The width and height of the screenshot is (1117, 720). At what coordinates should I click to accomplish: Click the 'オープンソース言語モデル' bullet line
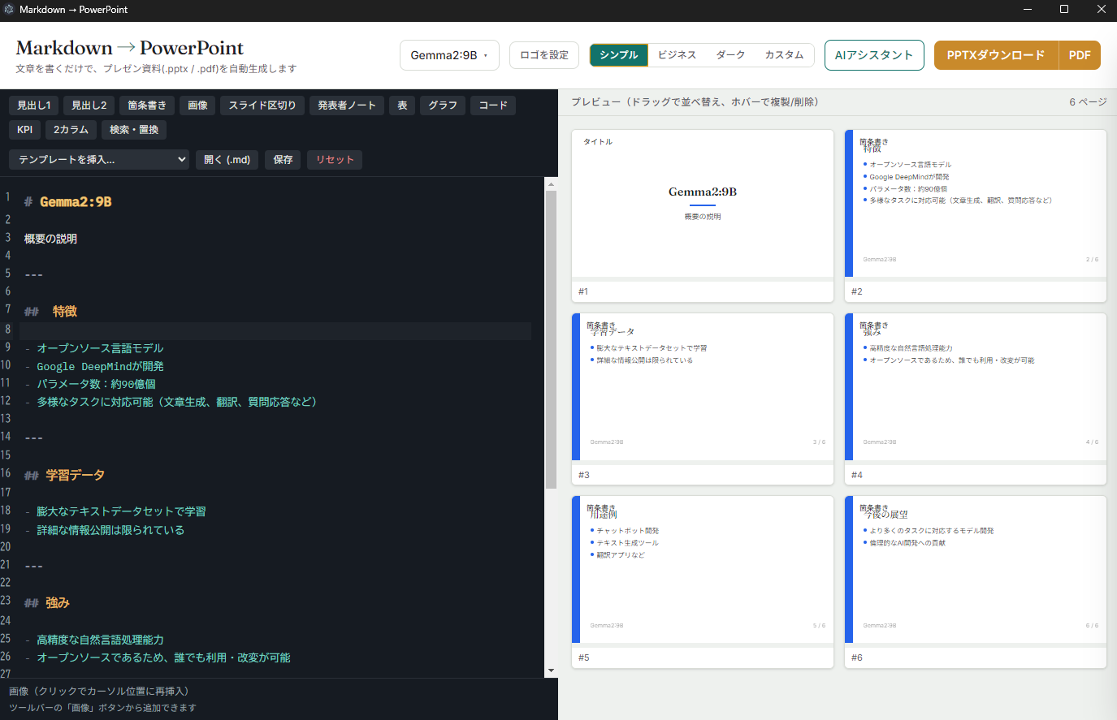[x=94, y=348]
